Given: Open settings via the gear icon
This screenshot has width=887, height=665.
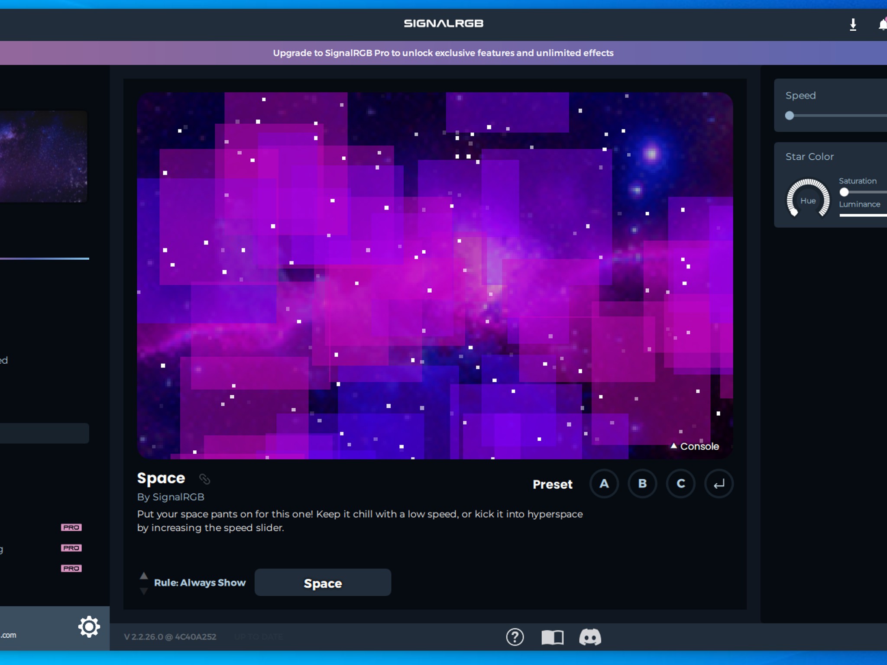Looking at the screenshot, I should click(89, 626).
